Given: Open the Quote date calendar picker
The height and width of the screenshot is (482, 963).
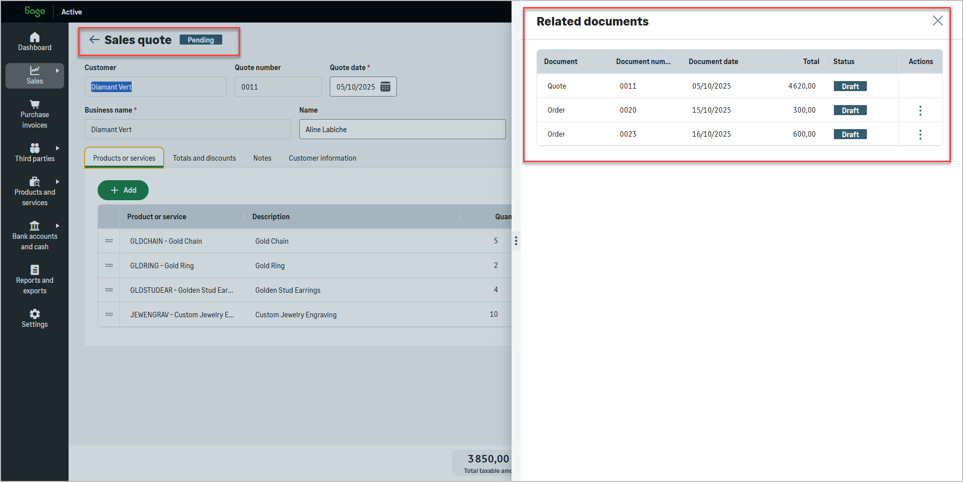Looking at the screenshot, I should point(385,87).
